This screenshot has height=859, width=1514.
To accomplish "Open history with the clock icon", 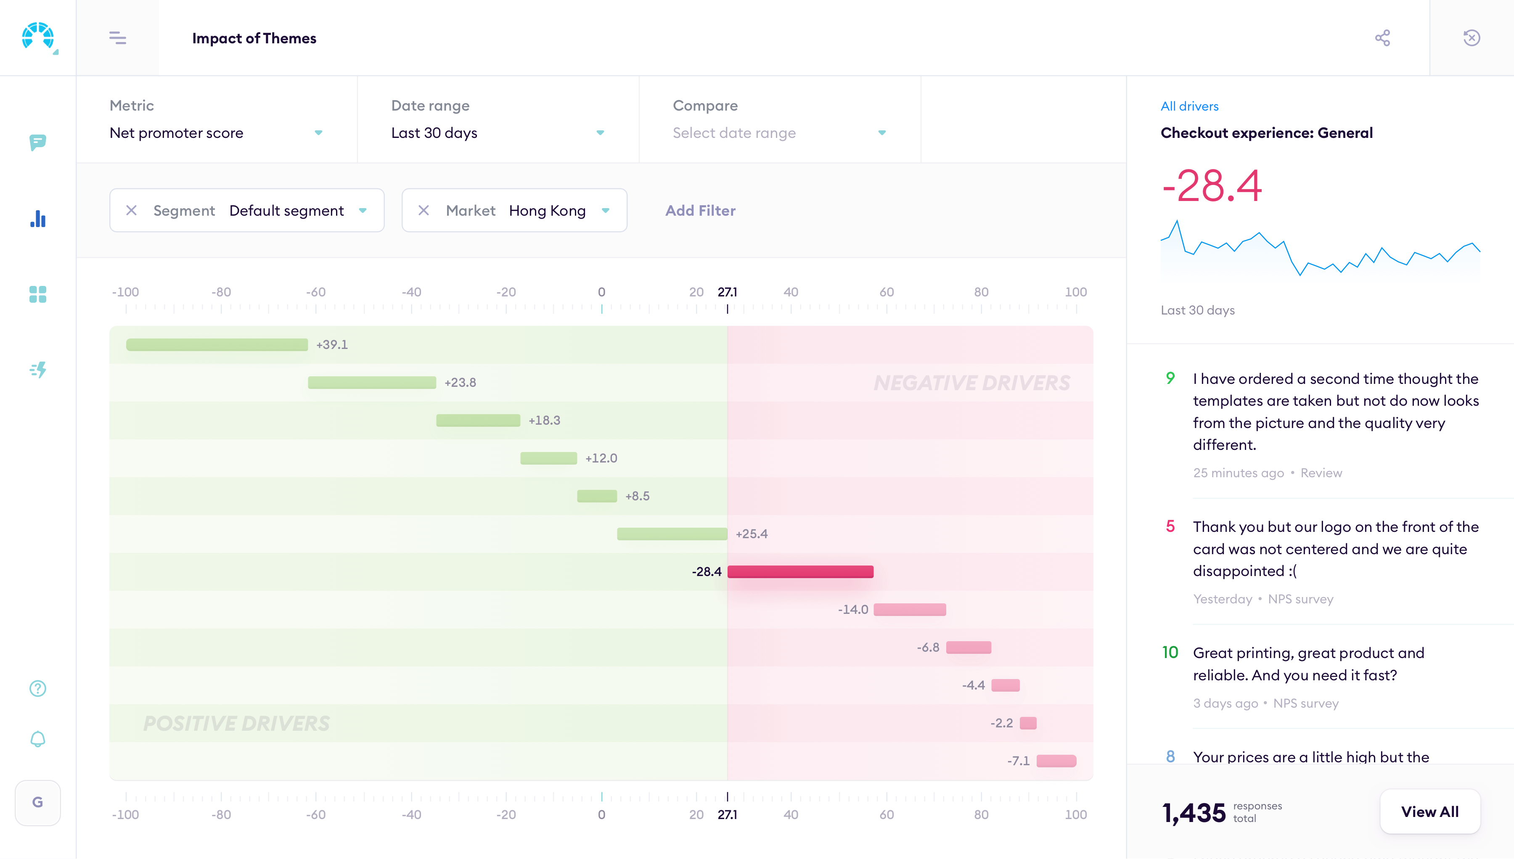I will [1472, 37].
